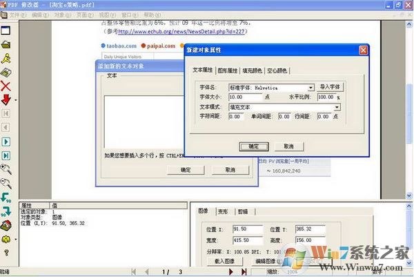
Task: Open the 对象(O) menu
Action: pyautogui.click(x=63, y=15)
